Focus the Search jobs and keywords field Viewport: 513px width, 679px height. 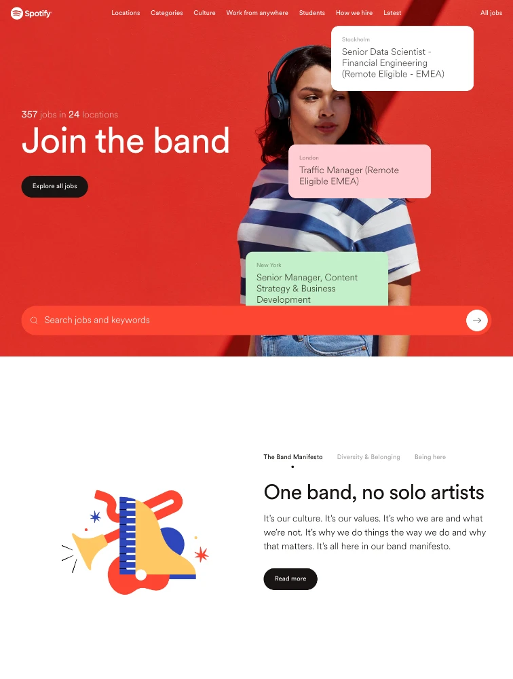[x=256, y=320]
